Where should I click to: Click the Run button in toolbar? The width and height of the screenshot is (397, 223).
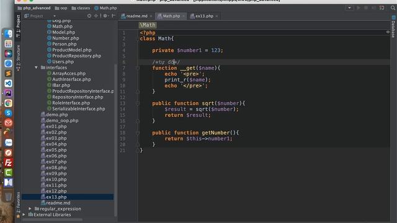(359, 8)
